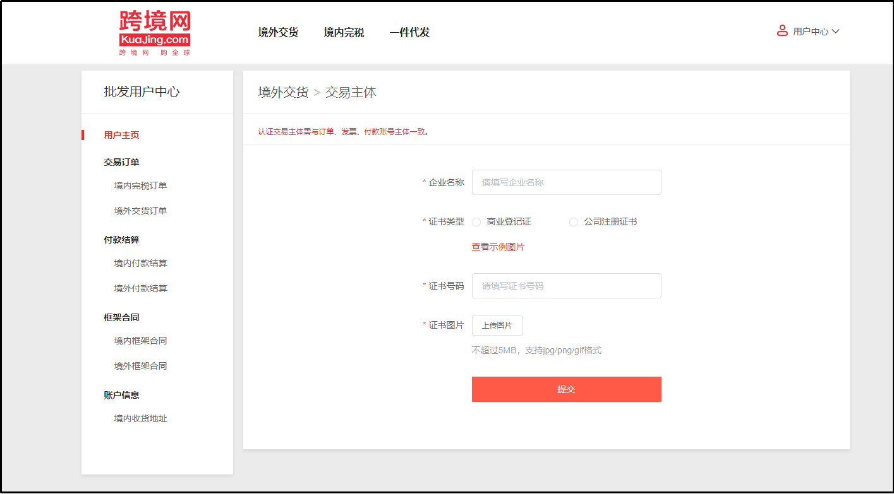Go to 用户主页 in sidebar
Viewport: 894px width, 494px height.
[121, 135]
